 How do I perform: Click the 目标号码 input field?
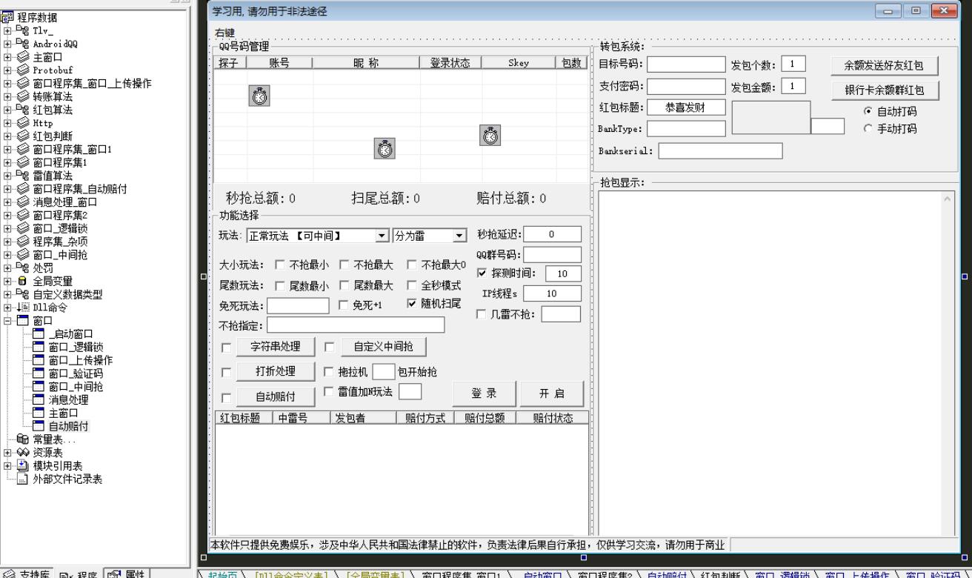pos(687,64)
